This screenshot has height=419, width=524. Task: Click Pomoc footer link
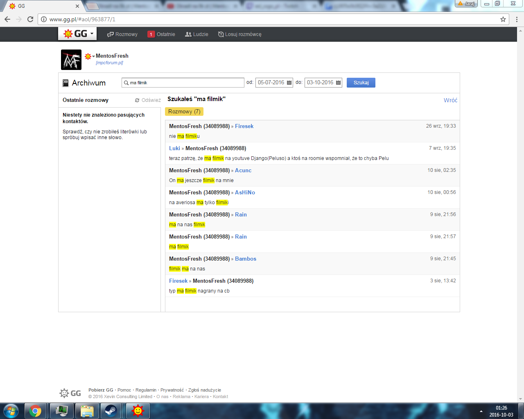(x=124, y=390)
